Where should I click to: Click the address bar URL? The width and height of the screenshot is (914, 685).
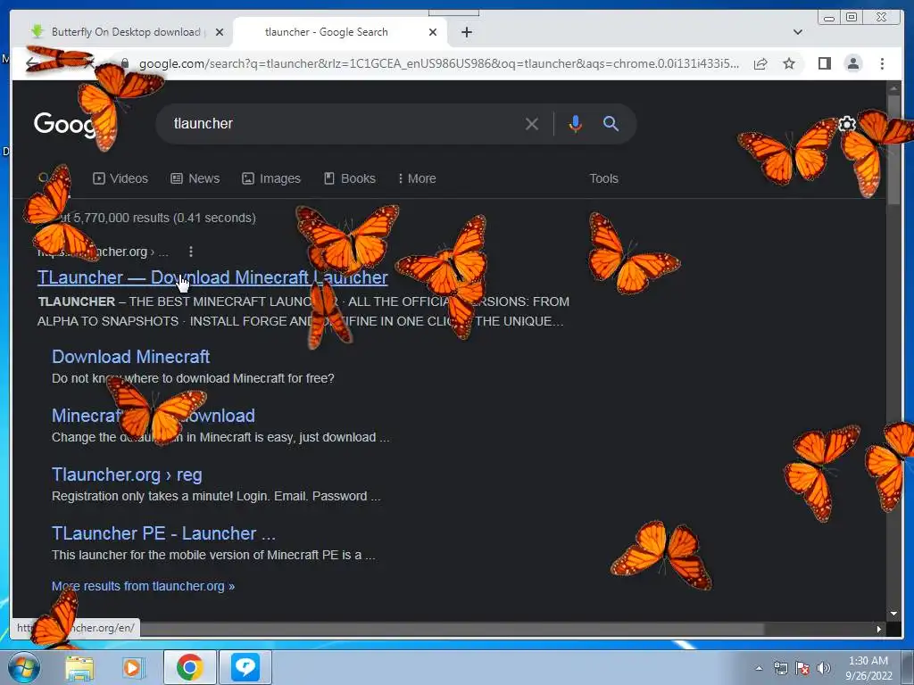tap(439, 63)
